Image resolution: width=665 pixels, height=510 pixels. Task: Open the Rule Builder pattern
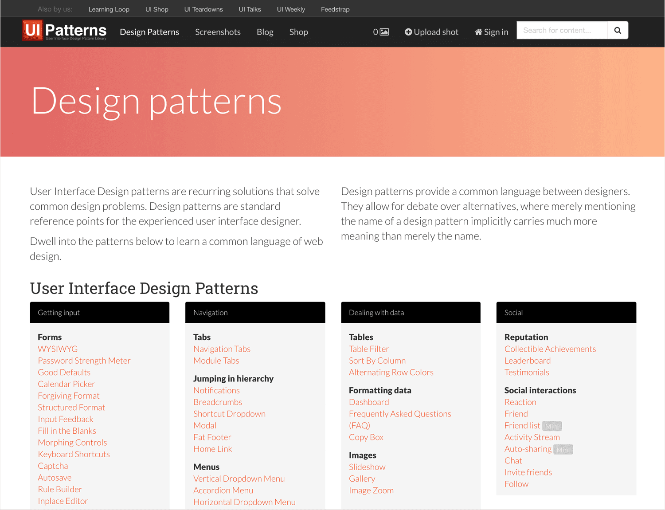click(60, 489)
